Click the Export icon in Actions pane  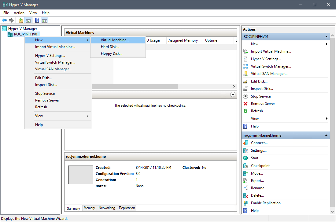click(x=246, y=181)
